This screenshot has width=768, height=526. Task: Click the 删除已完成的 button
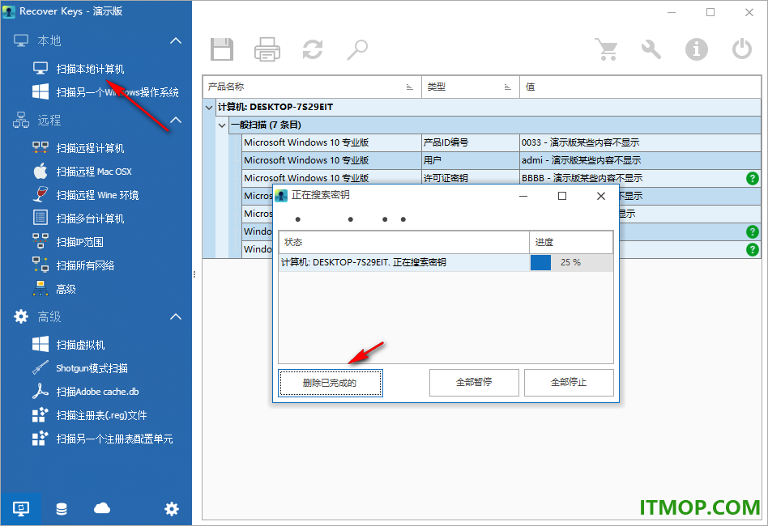(331, 383)
